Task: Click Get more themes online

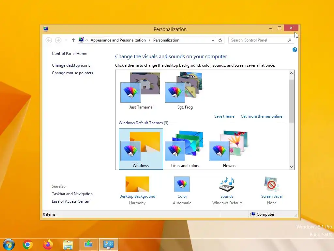Action: click(261, 116)
